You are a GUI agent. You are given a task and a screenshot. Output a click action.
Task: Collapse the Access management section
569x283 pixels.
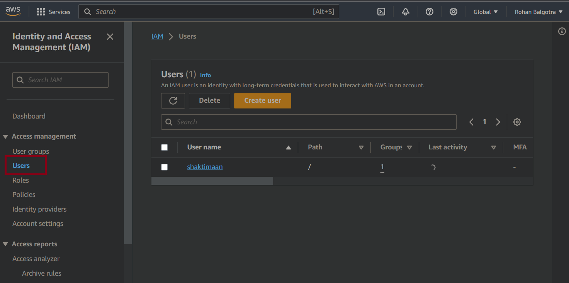pos(5,137)
